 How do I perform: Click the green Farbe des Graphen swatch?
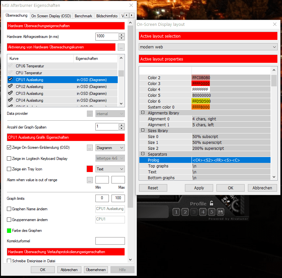(x=9, y=231)
